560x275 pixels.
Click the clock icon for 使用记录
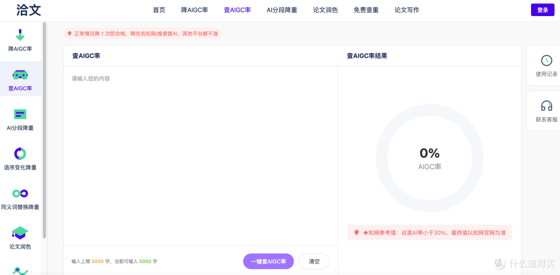547,60
